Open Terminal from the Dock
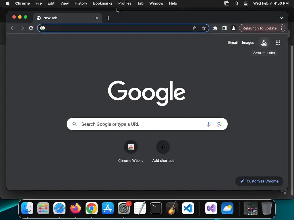Image resolution: width=294 pixels, height=220 pixels. click(156, 208)
